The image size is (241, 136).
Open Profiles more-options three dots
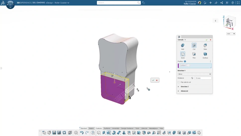coord(210,61)
